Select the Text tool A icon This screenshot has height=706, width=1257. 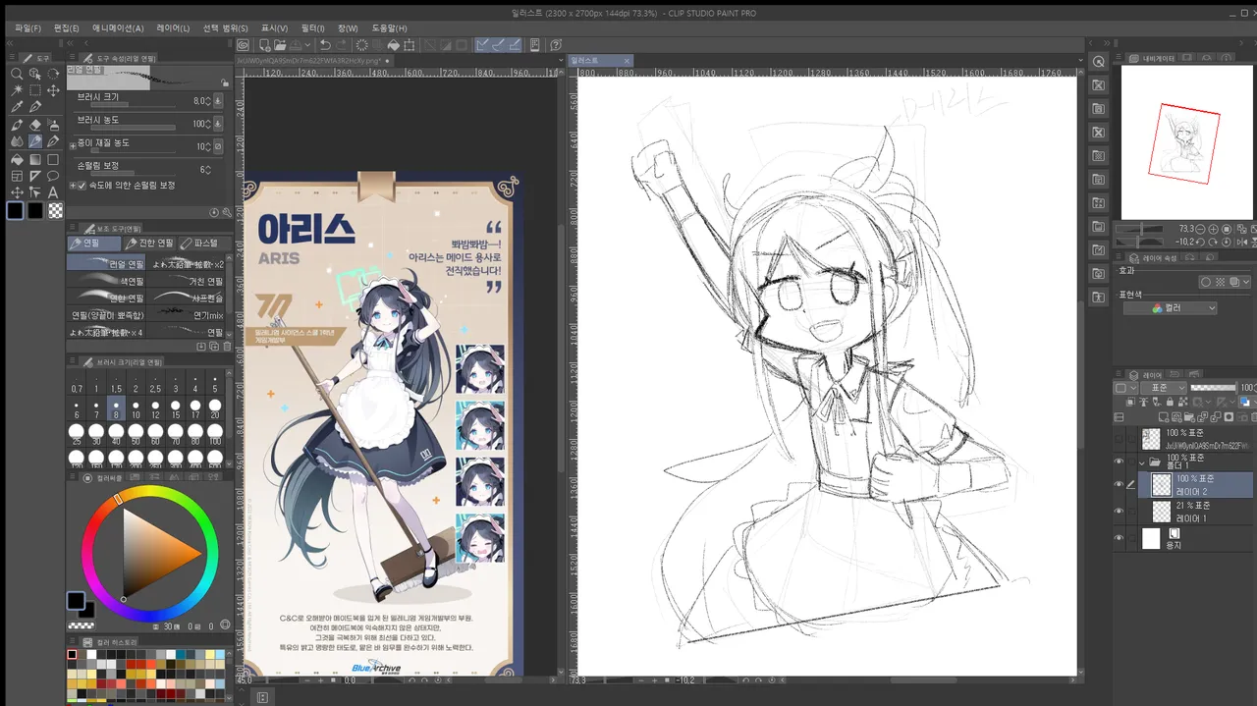53,192
